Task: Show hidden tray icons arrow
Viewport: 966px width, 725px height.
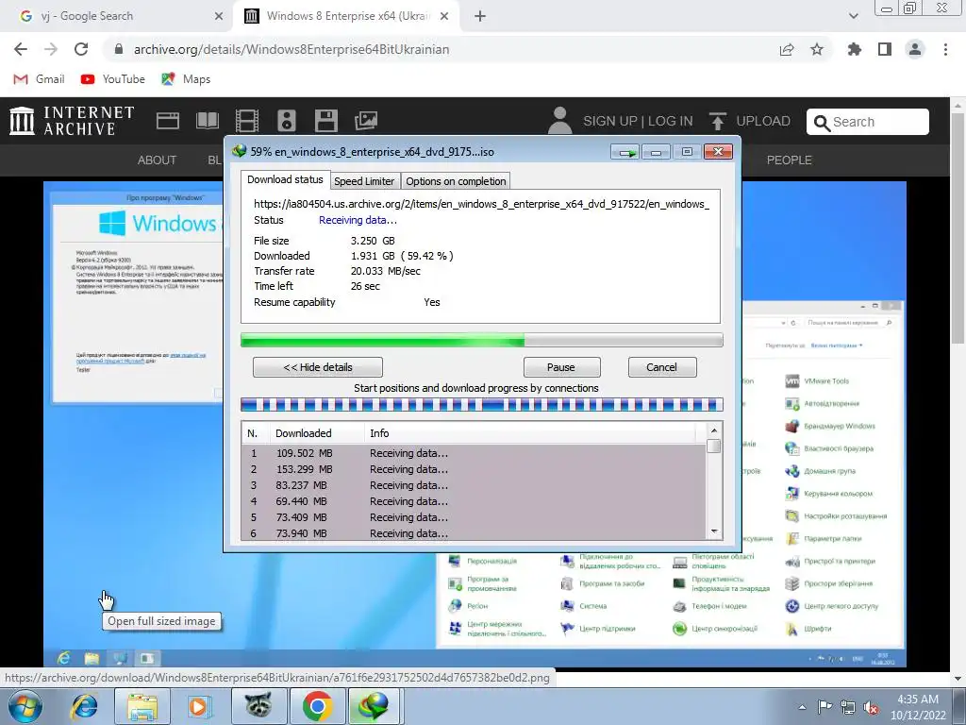Action: pyautogui.click(x=802, y=708)
